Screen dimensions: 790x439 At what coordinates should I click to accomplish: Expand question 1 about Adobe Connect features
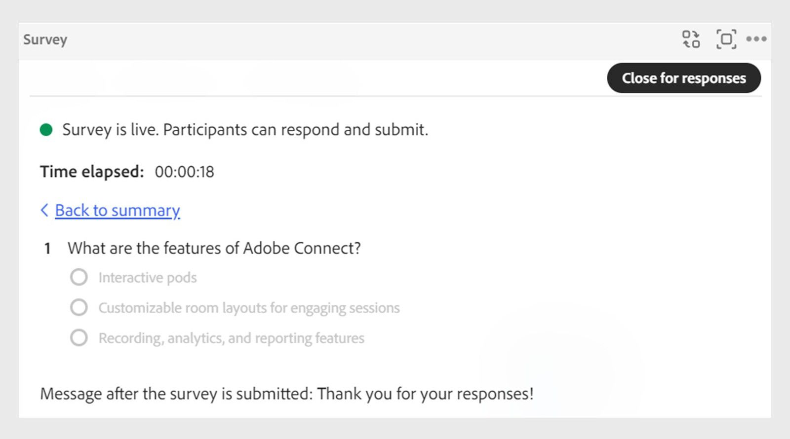pyautogui.click(x=215, y=248)
